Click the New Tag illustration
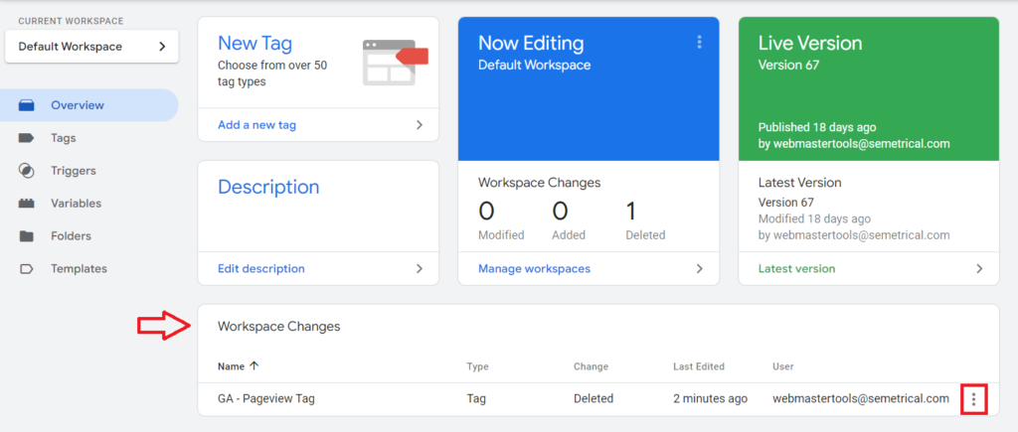Screen dimensions: 1018x432 click(x=395, y=60)
